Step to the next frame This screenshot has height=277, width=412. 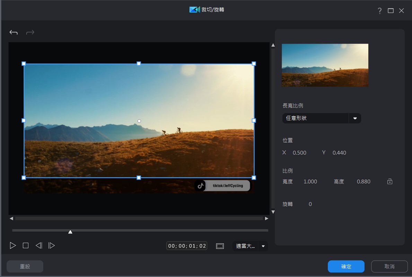pyautogui.click(x=52, y=245)
